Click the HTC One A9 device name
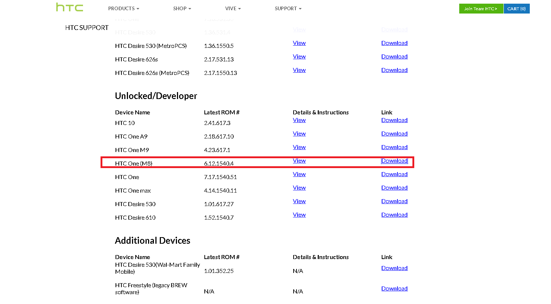Image resolution: width=551 pixels, height=304 pixels. pos(131,137)
